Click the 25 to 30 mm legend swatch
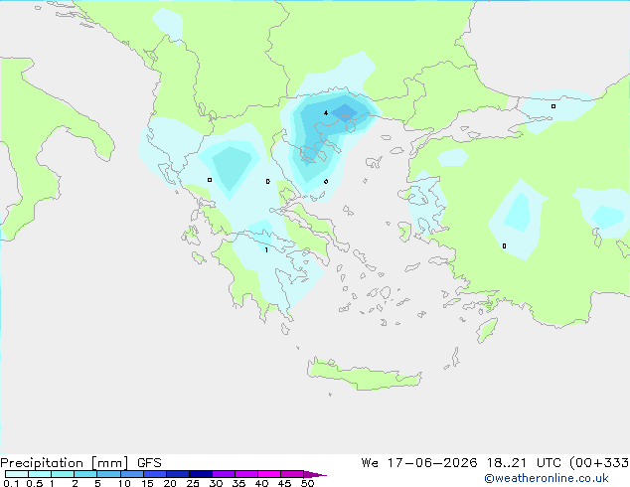Image resolution: width=630 pixels, height=487 pixels. point(201,474)
